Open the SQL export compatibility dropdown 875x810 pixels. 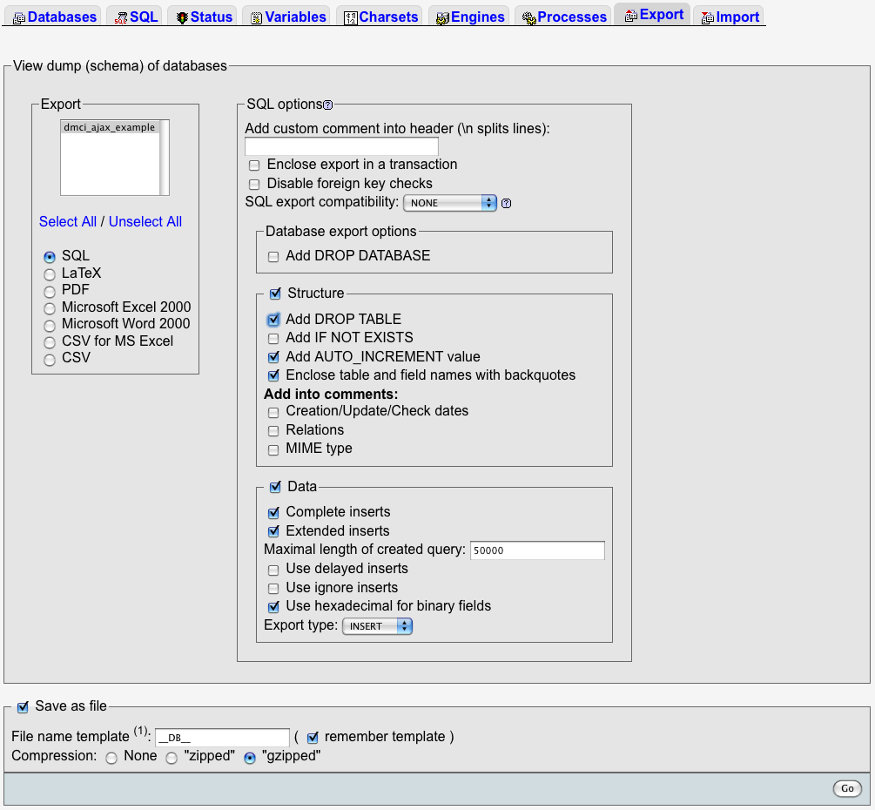pyautogui.click(x=449, y=203)
